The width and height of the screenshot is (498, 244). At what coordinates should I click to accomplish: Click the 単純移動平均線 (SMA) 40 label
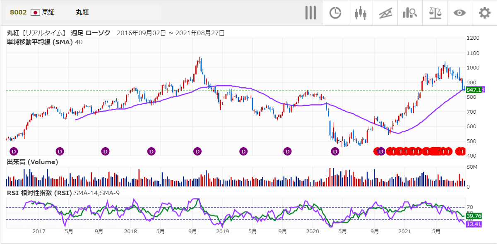[45, 42]
